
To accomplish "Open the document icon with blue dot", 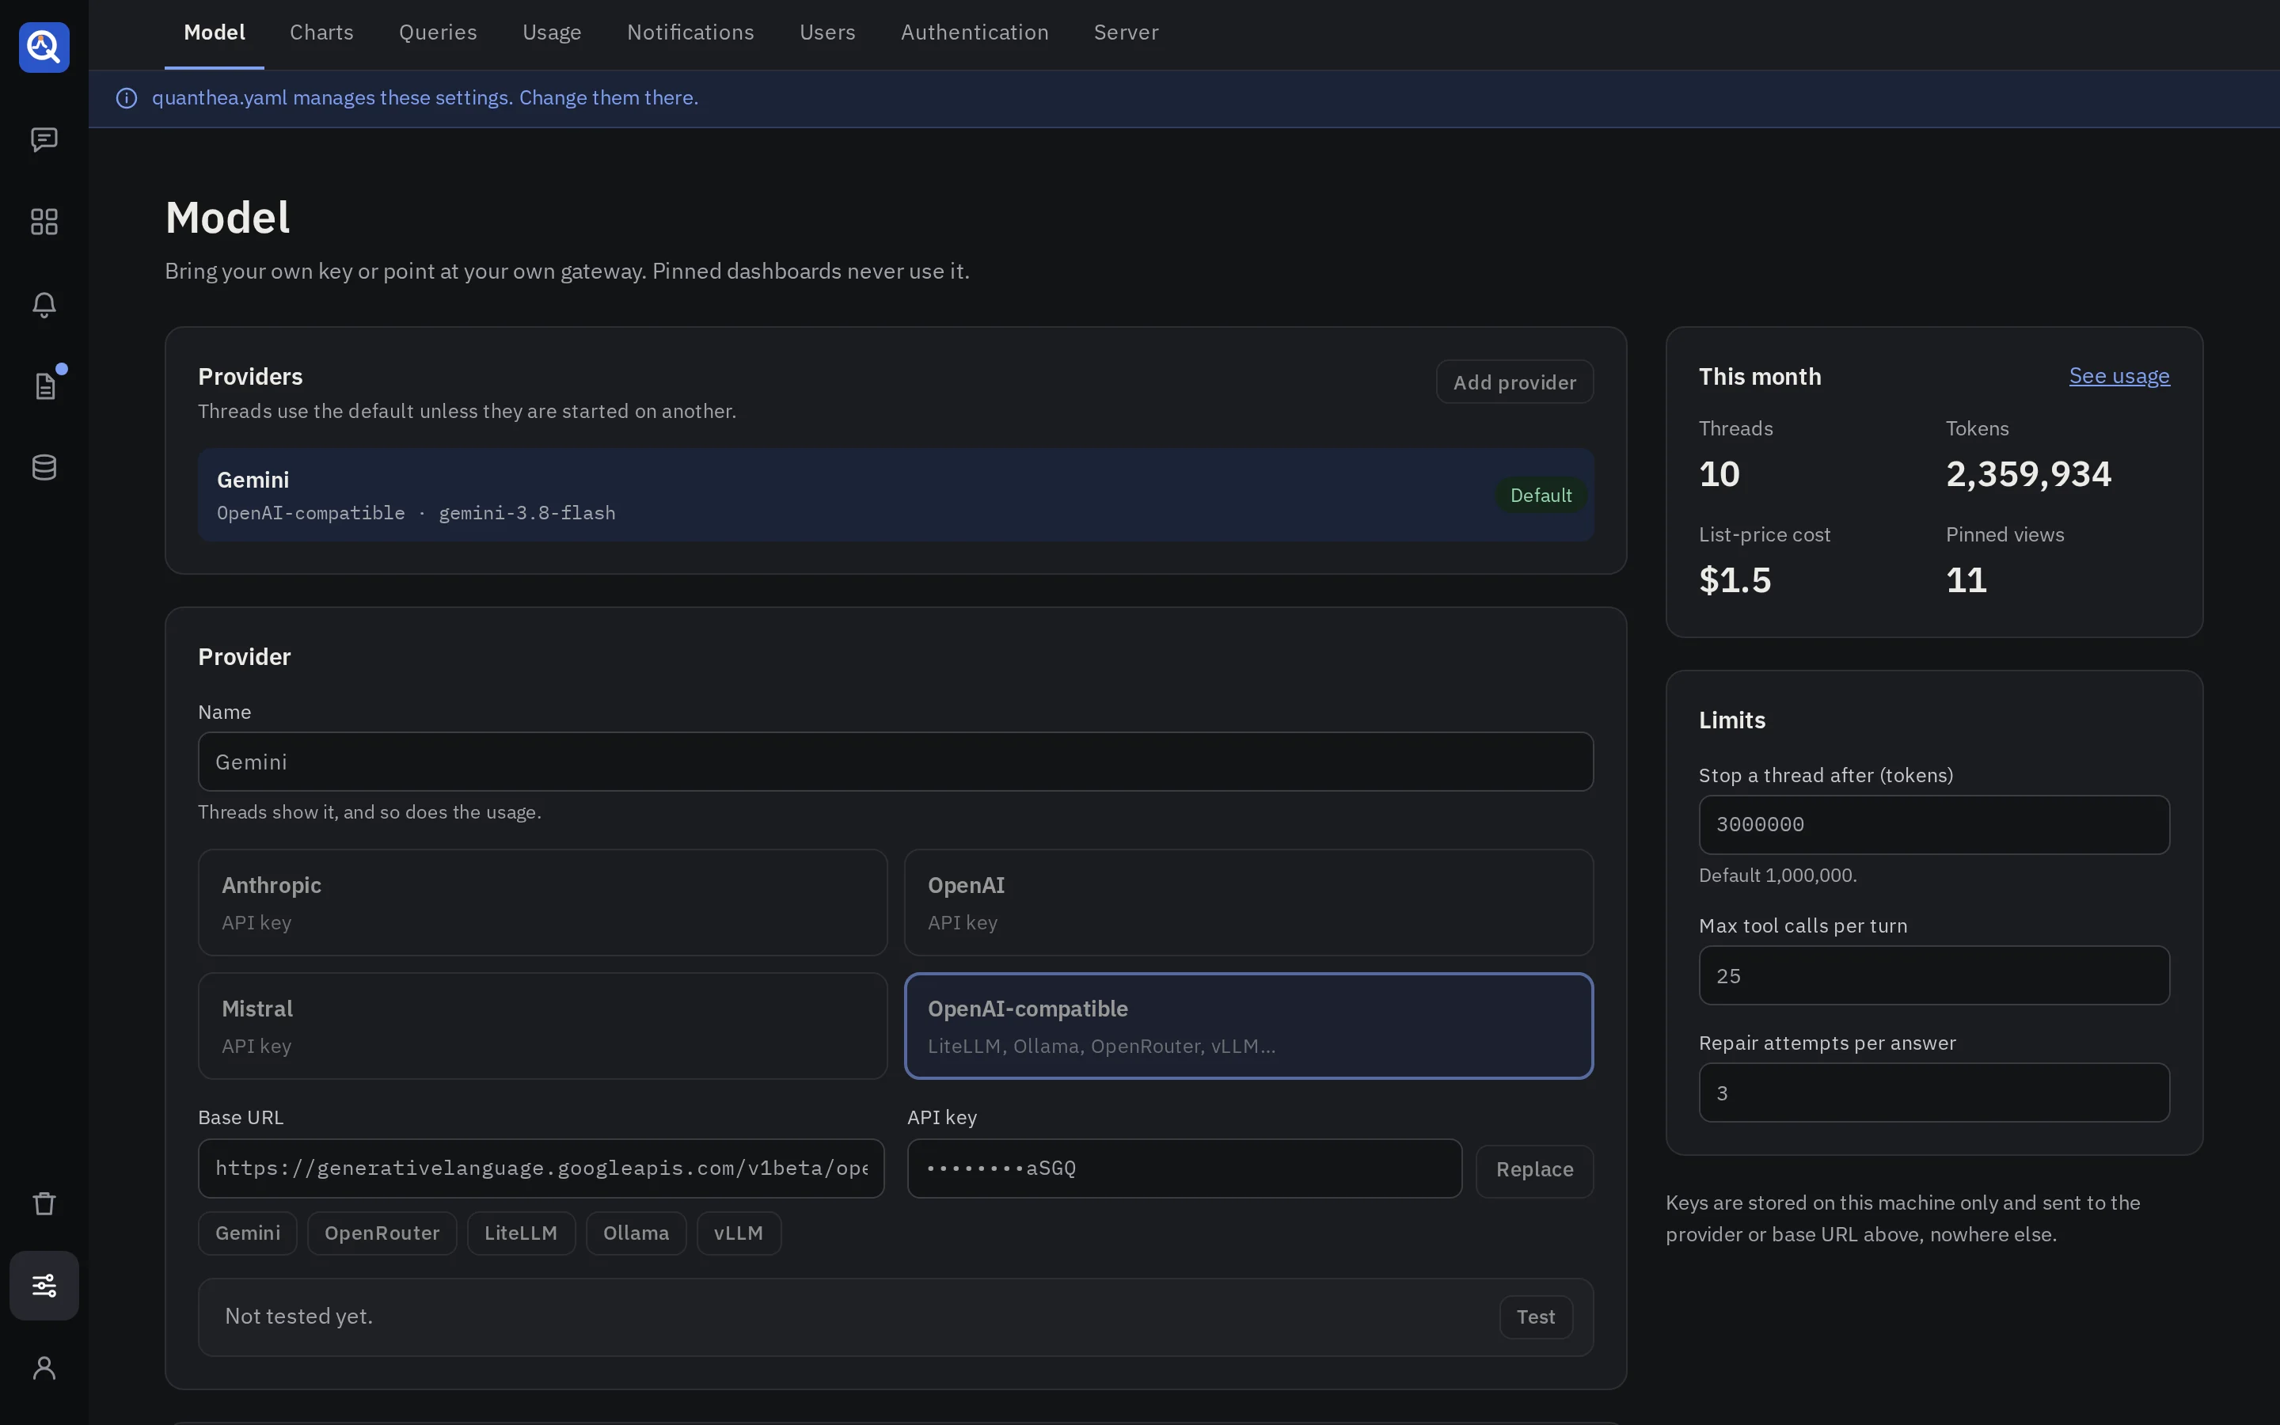I will click(44, 386).
